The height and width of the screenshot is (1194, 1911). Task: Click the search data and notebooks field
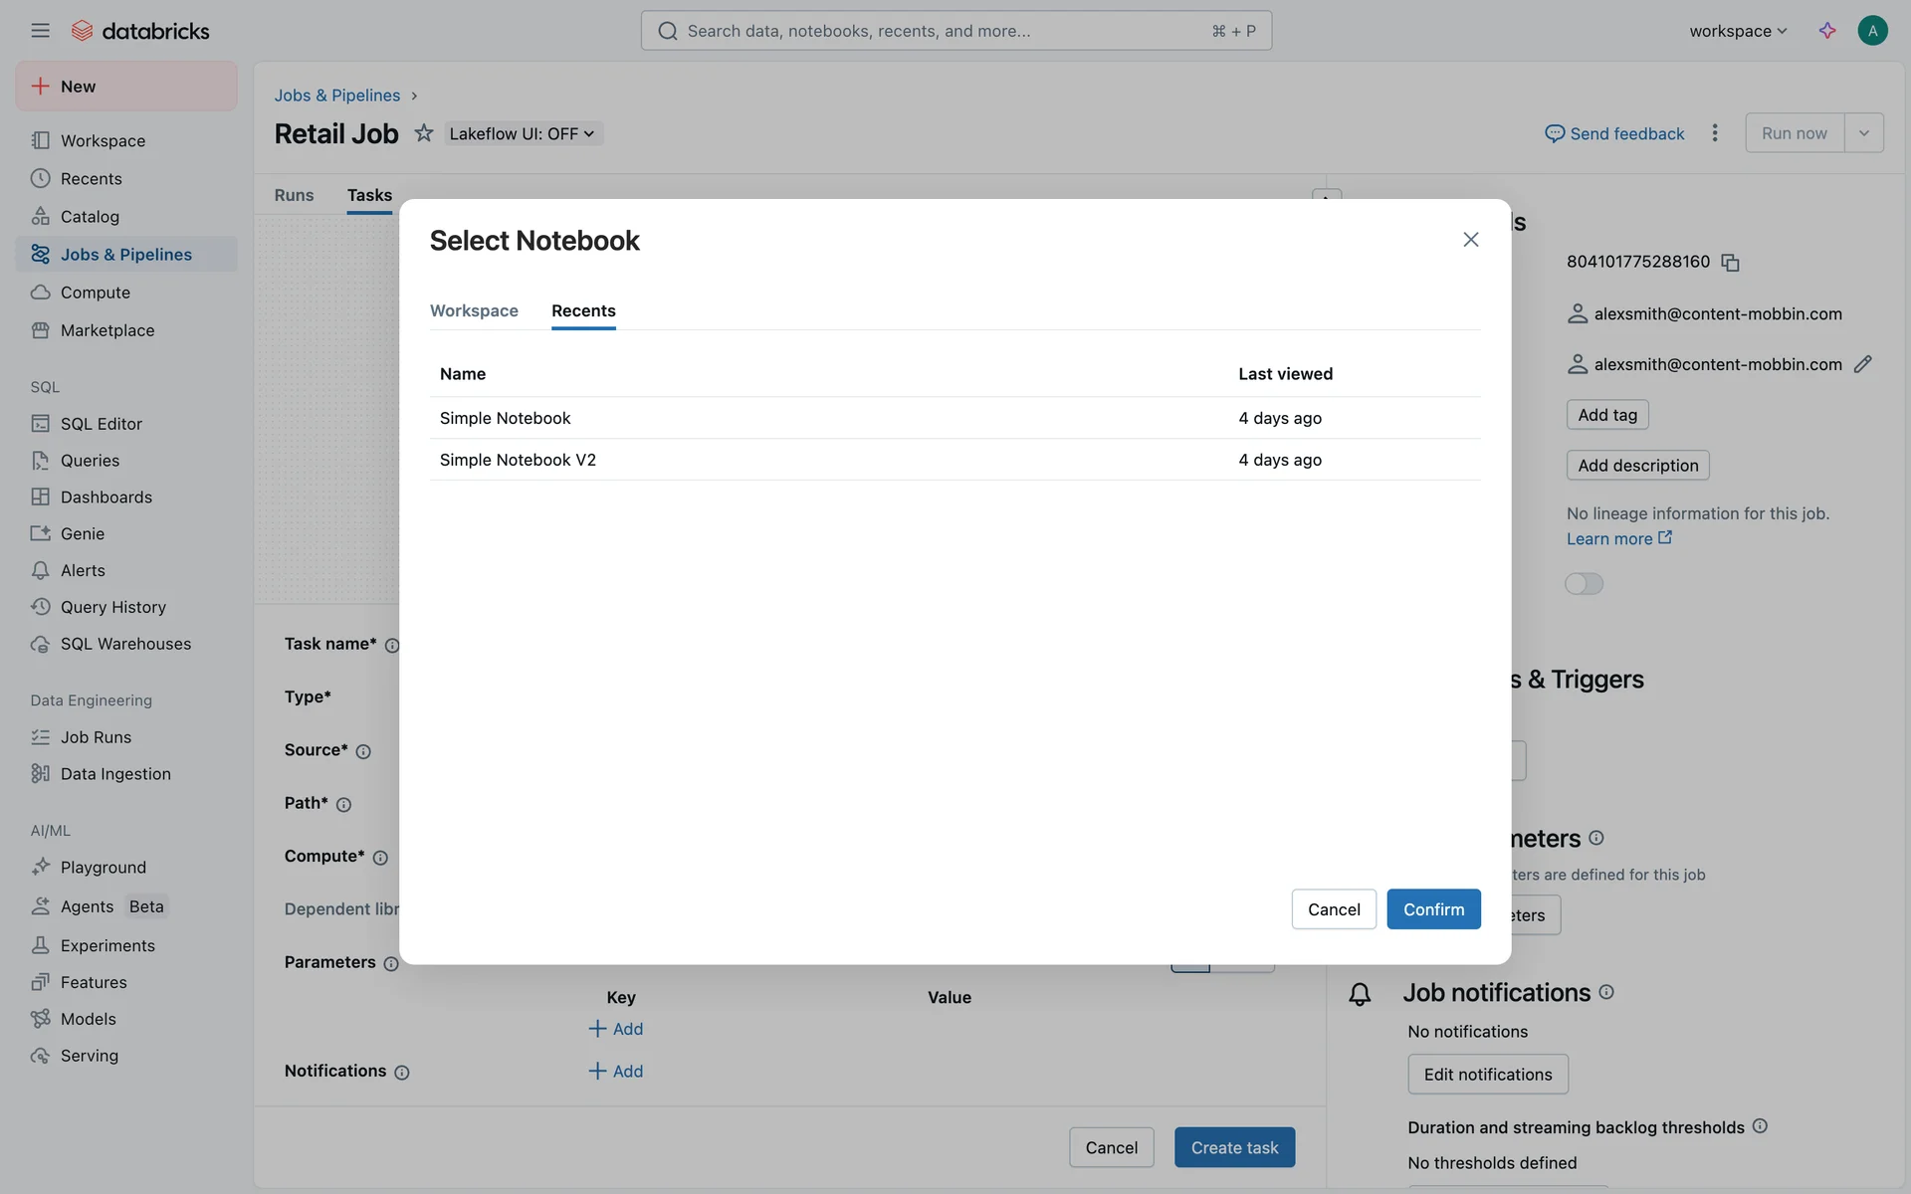[955, 31]
